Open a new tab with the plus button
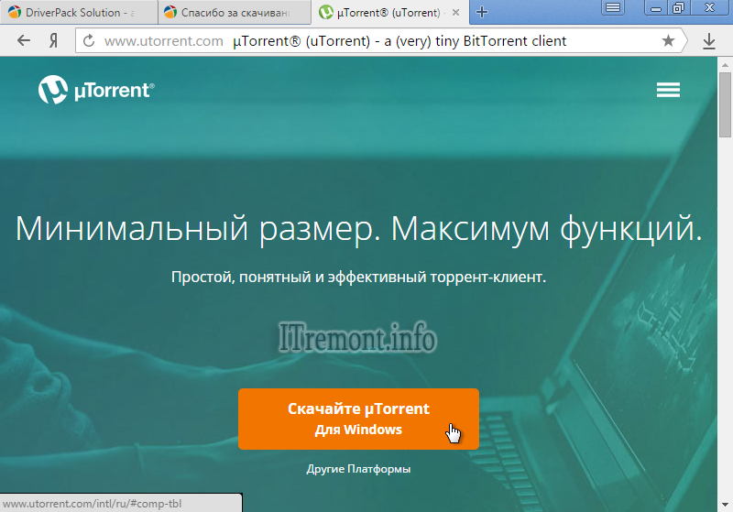The width and height of the screenshot is (733, 512). (482, 12)
